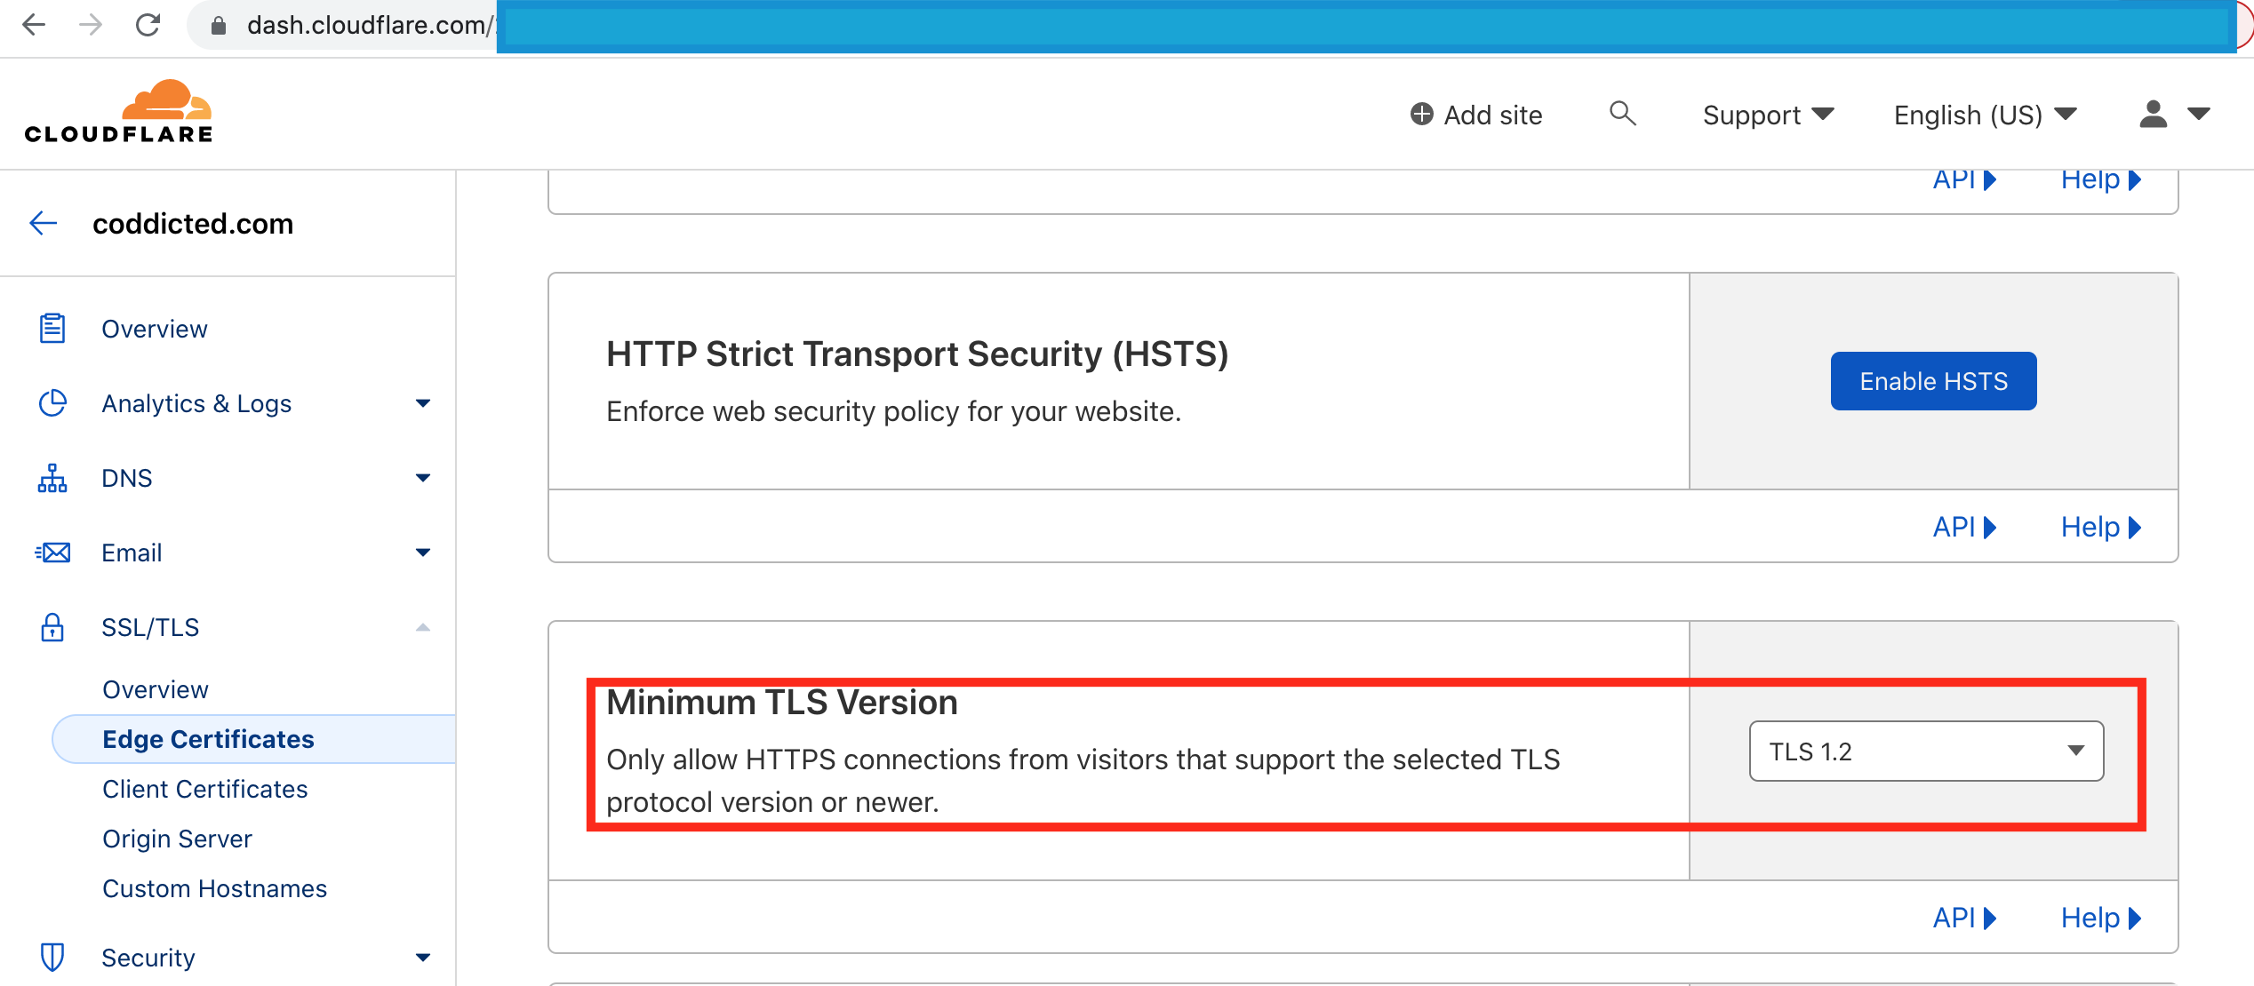Open Help link under Minimum TLS Version
This screenshot has width=2254, height=986.
2101,918
